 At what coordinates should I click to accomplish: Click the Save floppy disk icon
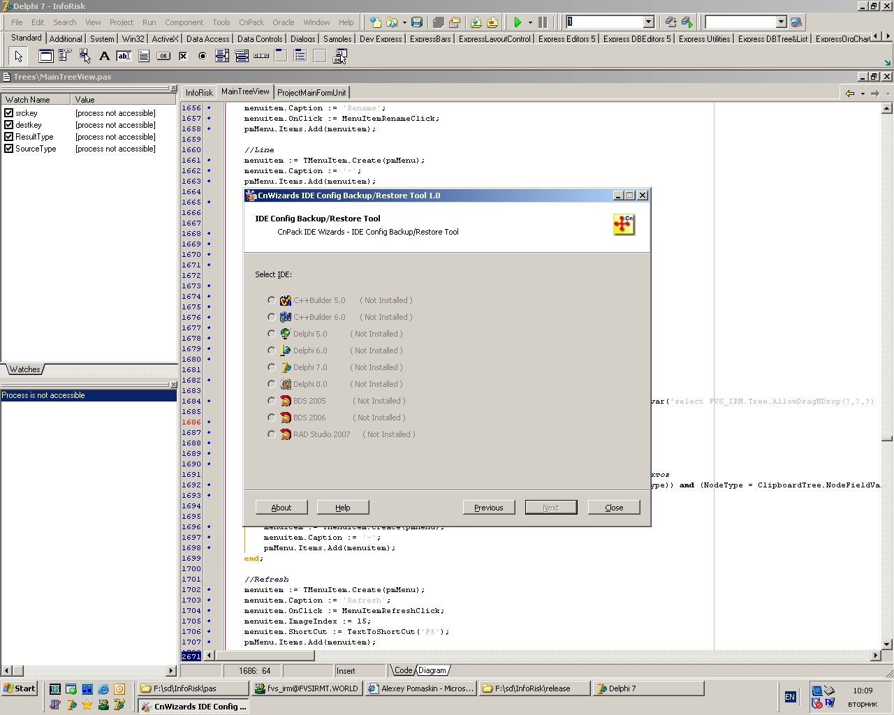pos(417,22)
